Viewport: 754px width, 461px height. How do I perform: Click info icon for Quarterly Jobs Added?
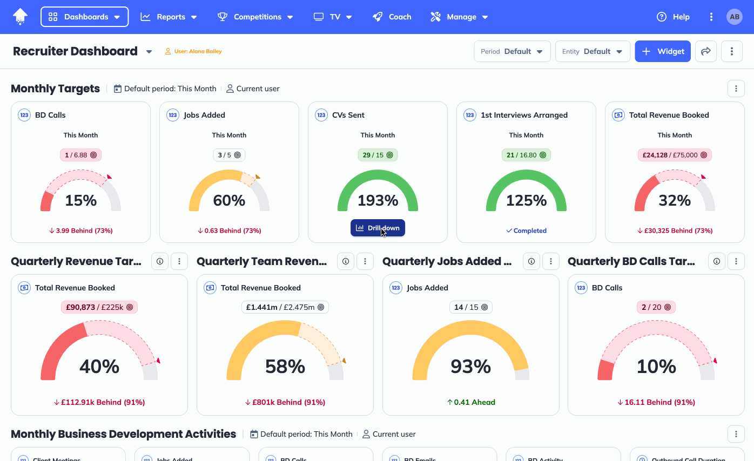pos(531,261)
